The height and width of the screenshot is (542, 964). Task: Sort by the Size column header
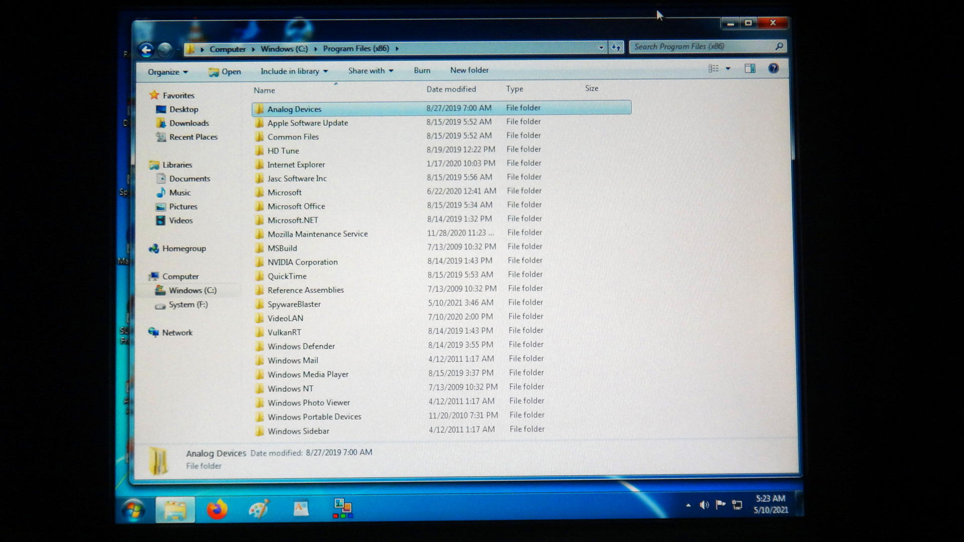(x=591, y=88)
